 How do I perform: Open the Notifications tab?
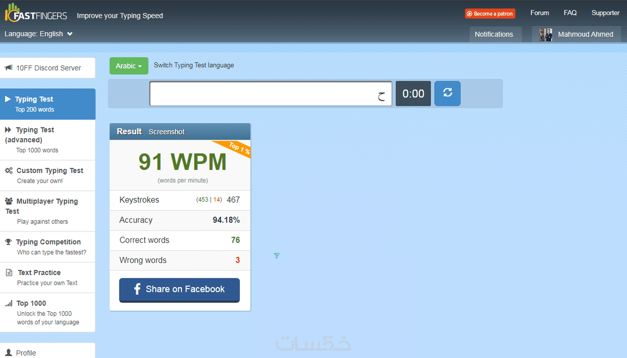click(x=494, y=34)
